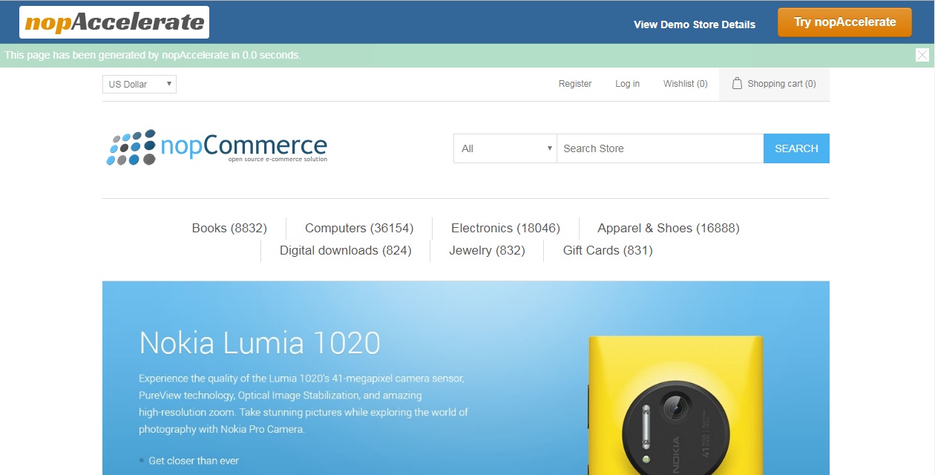
Task: Click the nopAccelerate logo
Action: [114, 22]
